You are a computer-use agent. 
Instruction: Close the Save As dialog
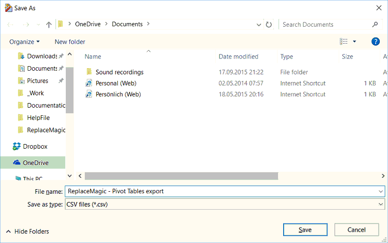(379, 8)
